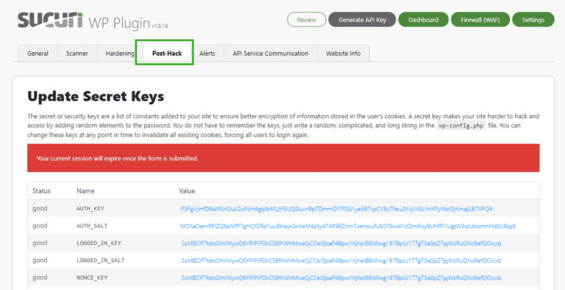The width and height of the screenshot is (565, 290).
Task: Click the LOGGED_IN_SALT value link
Action: point(341,261)
